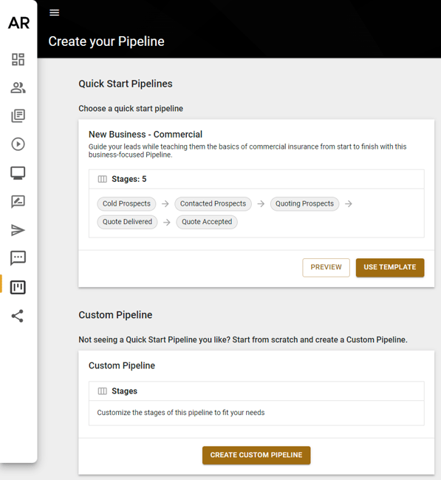
Task: Open the dashboard grid icon in sidebar
Action: pyautogui.click(x=18, y=59)
